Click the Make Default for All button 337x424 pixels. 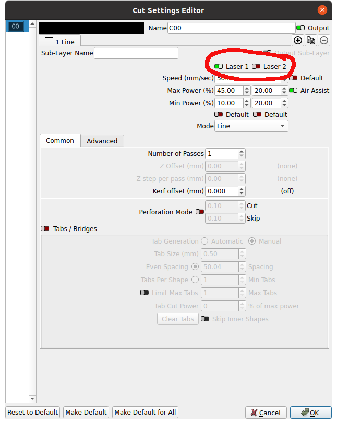(145, 412)
